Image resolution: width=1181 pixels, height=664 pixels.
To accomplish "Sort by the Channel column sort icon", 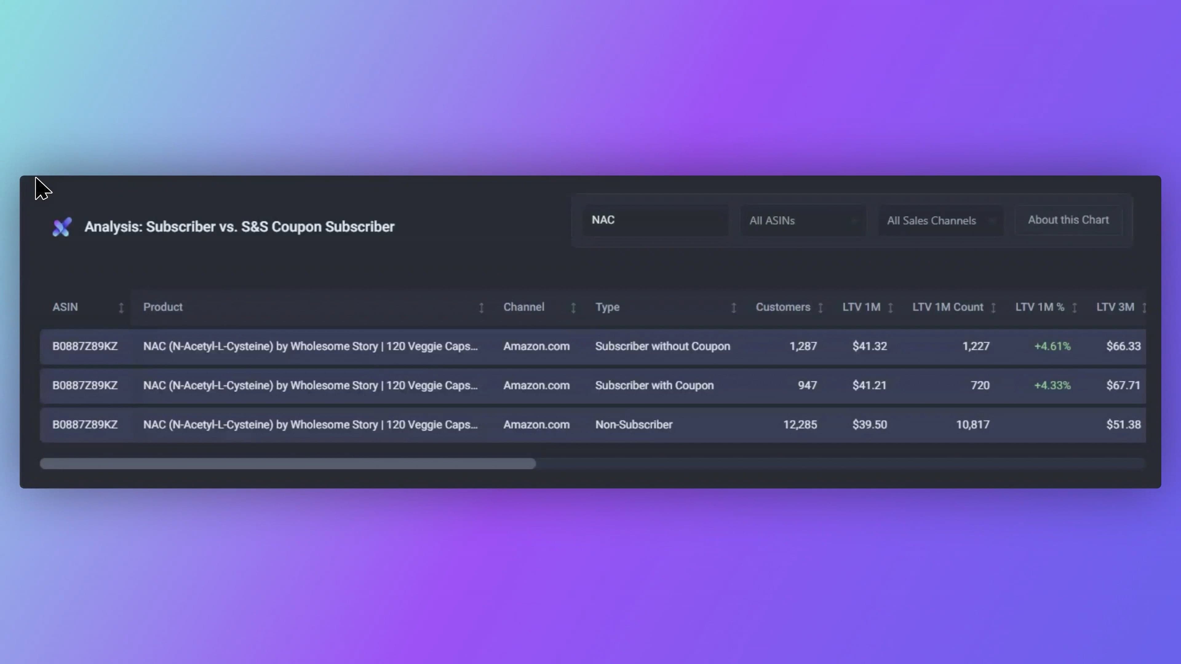I will tap(573, 308).
